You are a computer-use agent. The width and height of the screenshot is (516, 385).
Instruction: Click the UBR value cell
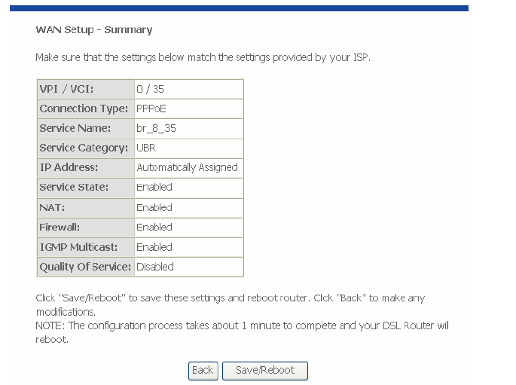tap(188, 148)
